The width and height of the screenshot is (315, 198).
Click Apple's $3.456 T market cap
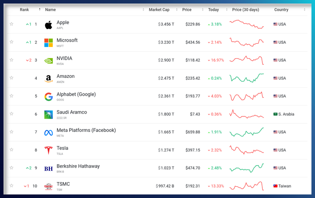[166, 24]
